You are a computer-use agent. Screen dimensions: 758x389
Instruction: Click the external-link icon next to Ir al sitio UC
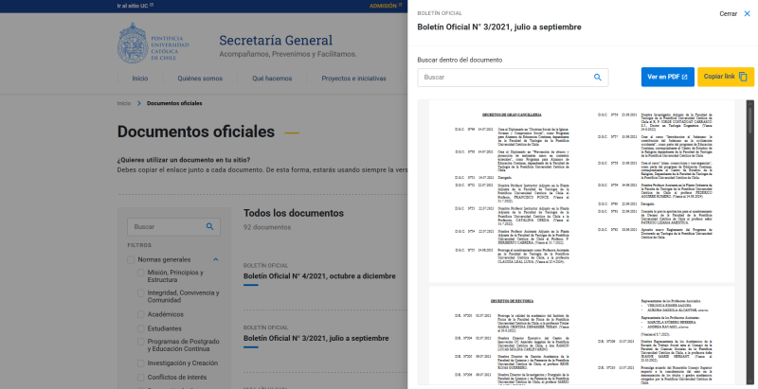pyautogui.click(x=152, y=5)
